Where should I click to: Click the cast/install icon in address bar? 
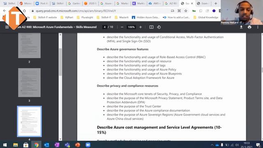pyautogui.click(x=173, y=11)
